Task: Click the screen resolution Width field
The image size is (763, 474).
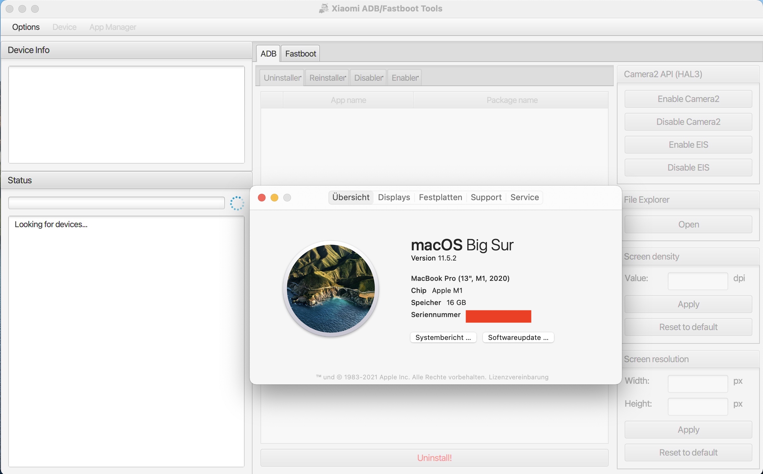Action: click(698, 383)
